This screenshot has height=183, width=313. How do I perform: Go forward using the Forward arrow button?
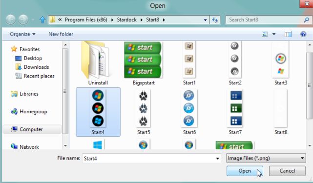23,20
